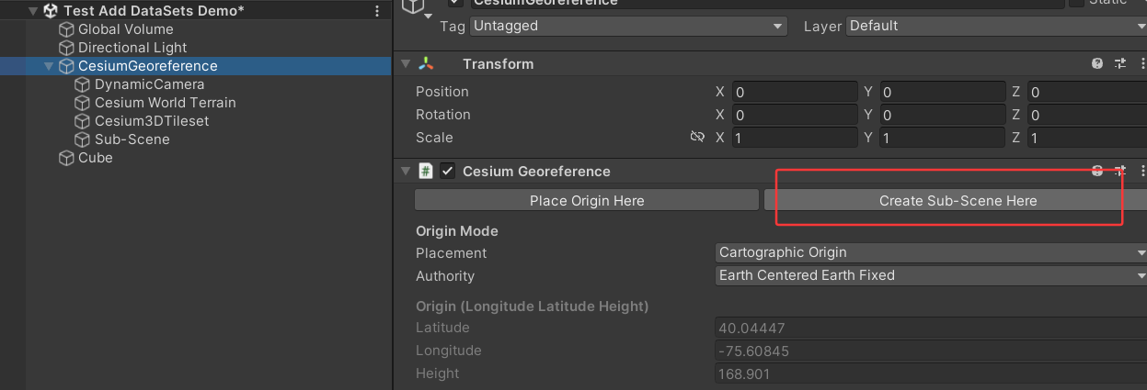Click the cube icon next to Directional Light

(x=66, y=48)
